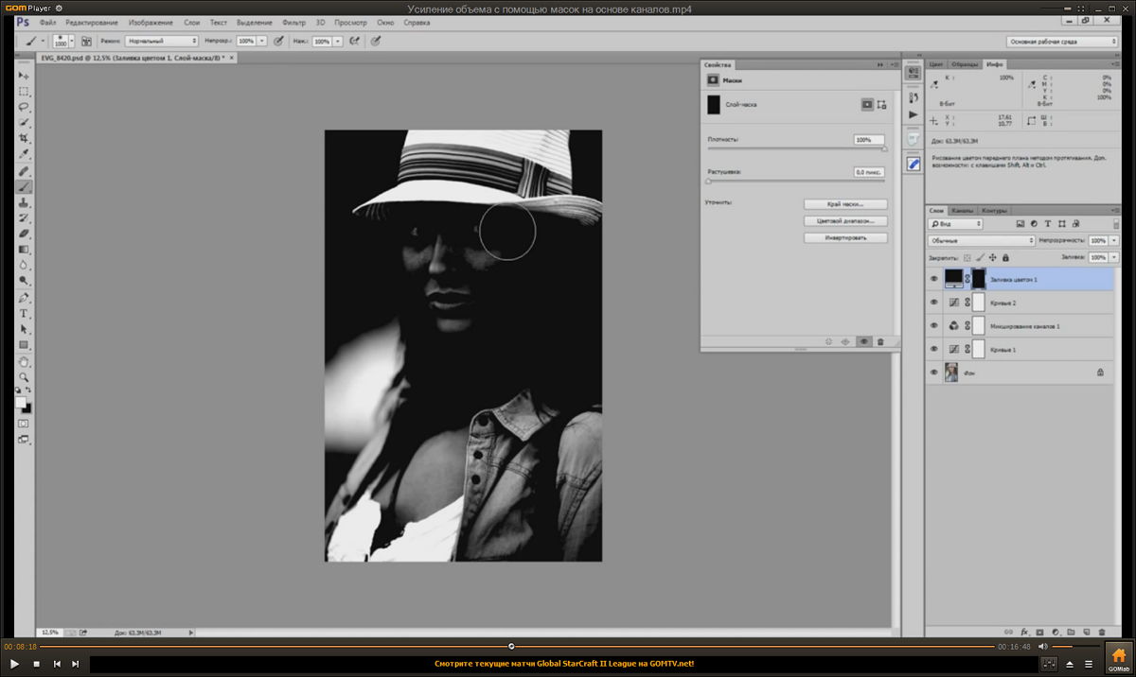Click the Инвертировать button

(x=846, y=238)
